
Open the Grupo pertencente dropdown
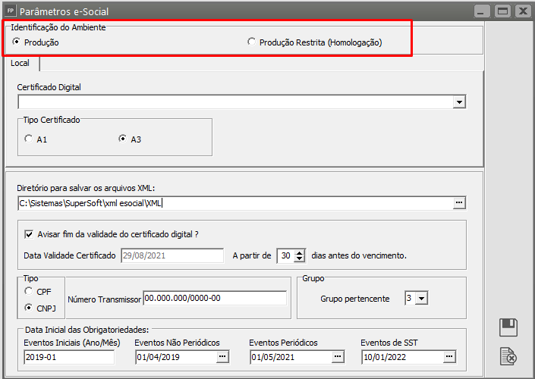422,299
